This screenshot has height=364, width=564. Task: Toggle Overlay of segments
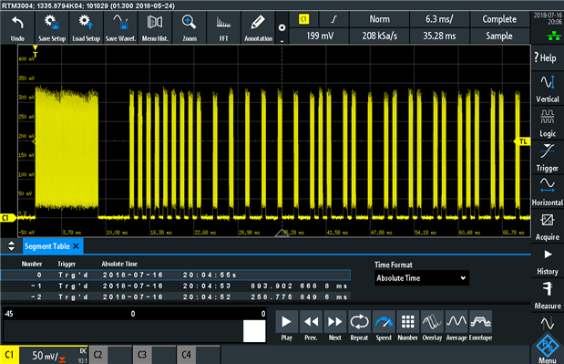click(x=432, y=327)
